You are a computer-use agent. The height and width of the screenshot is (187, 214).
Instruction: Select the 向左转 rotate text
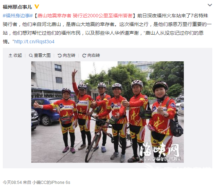coord(69,55)
